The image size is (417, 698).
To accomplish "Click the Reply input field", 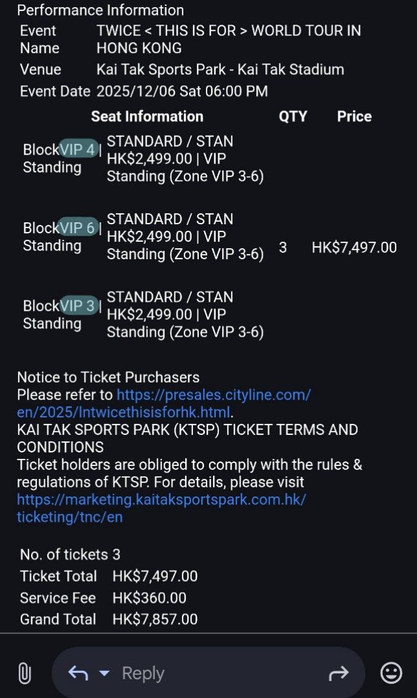I will click(x=194, y=673).
